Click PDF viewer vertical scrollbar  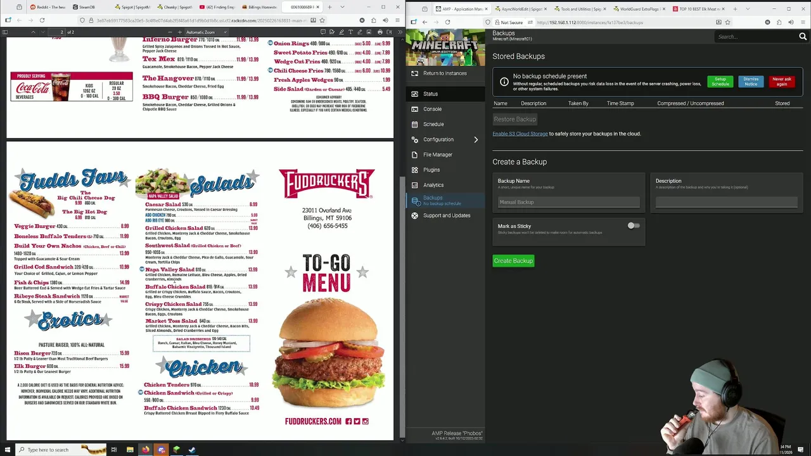click(x=401, y=307)
